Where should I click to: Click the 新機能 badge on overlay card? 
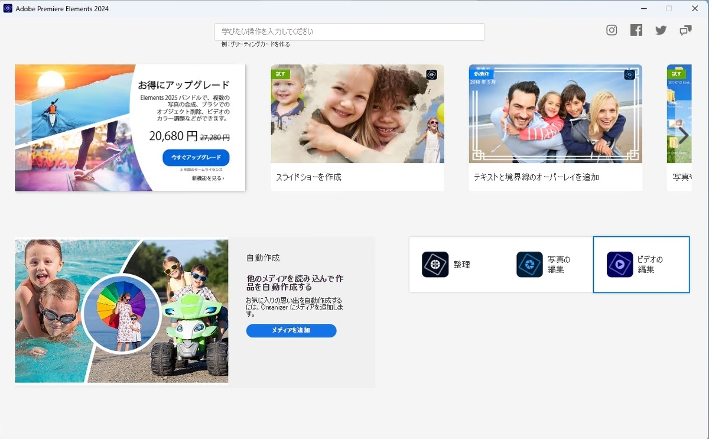coord(482,74)
